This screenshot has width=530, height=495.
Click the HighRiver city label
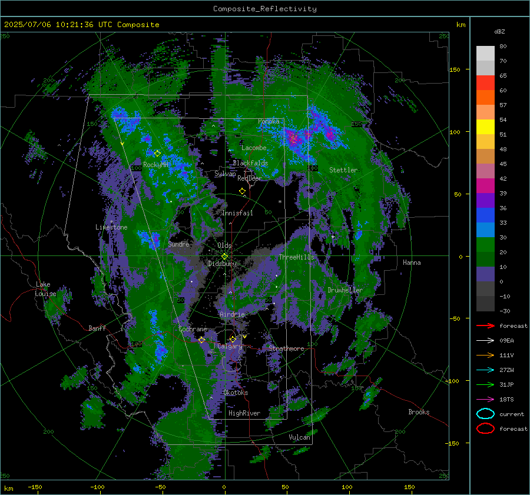[244, 413]
